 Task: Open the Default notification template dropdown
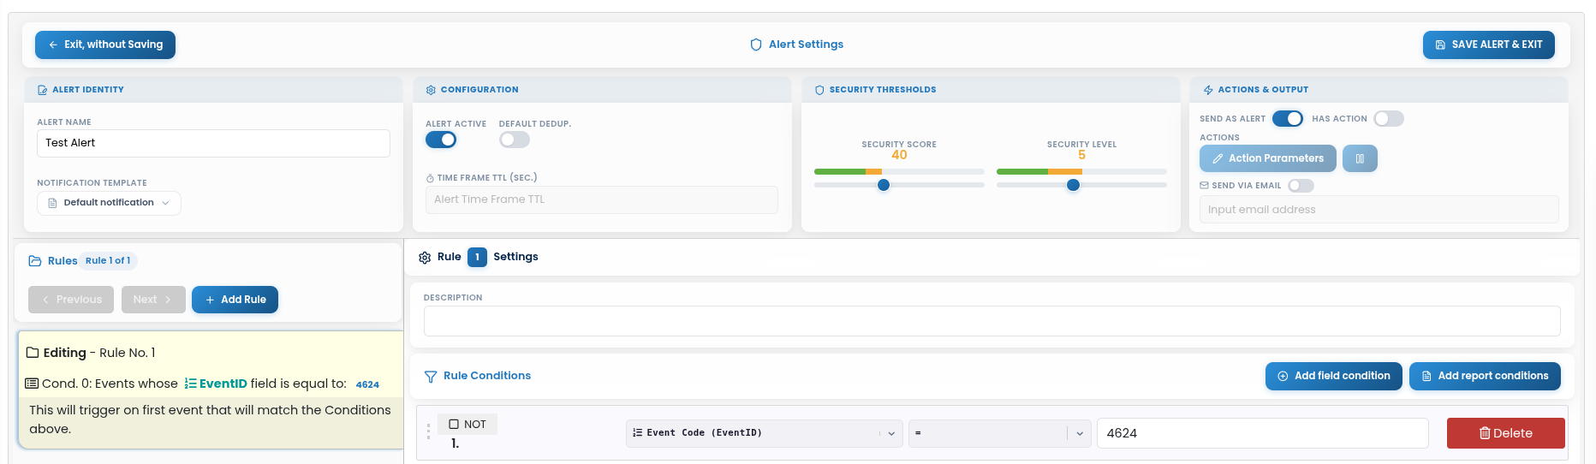tap(109, 203)
